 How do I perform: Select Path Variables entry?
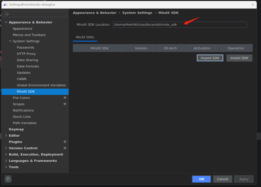(x=25, y=123)
